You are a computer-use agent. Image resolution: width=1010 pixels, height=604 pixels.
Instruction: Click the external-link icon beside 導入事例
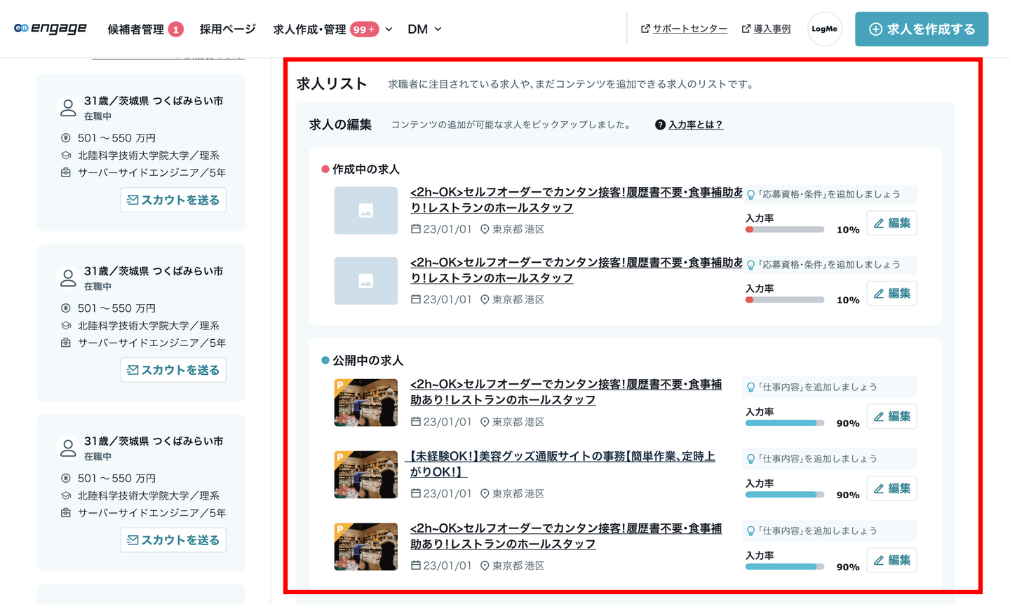tap(746, 29)
